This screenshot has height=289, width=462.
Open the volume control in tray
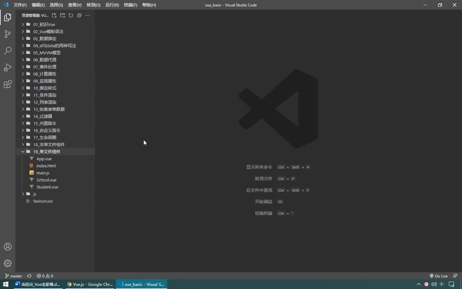(434, 284)
